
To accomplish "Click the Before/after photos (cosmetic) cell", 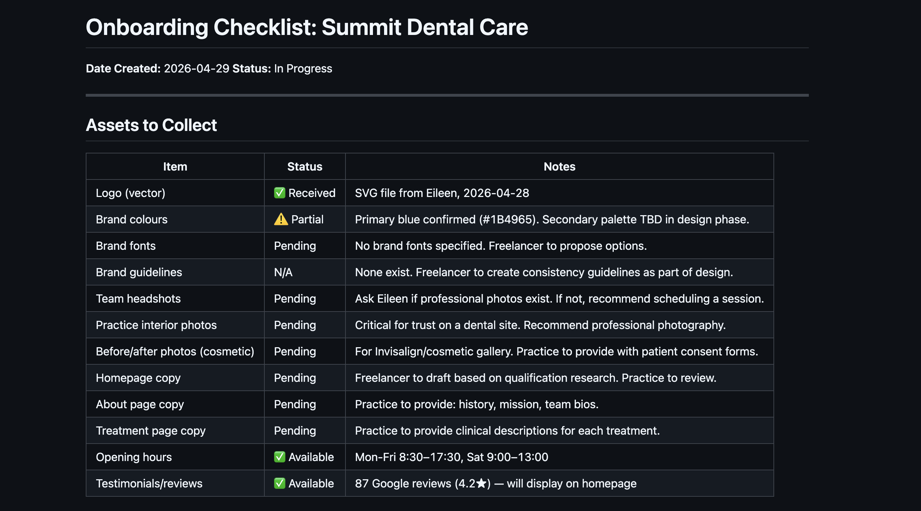I will pyautogui.click(x=175, y=352).
